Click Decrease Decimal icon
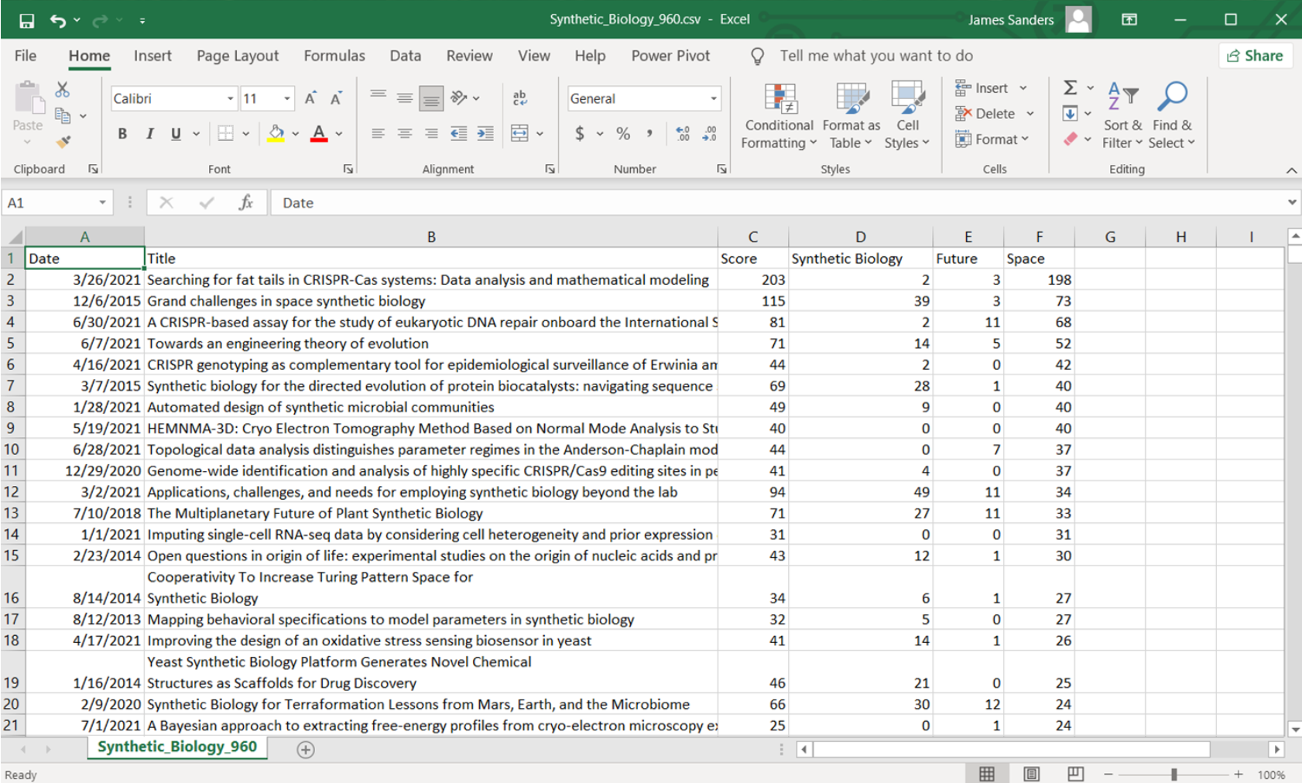The width and height of the screenshot is (1302, 783). 710,133
